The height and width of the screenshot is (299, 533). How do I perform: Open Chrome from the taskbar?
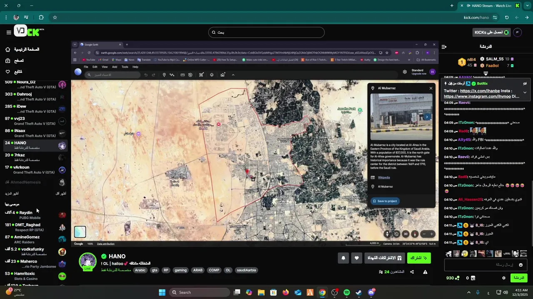pyautogui.click(x=322, y=292)
